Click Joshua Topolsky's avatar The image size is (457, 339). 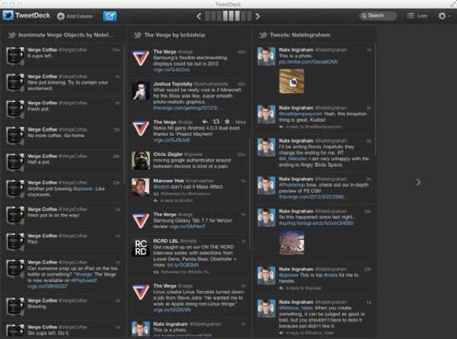pos(140,91)
